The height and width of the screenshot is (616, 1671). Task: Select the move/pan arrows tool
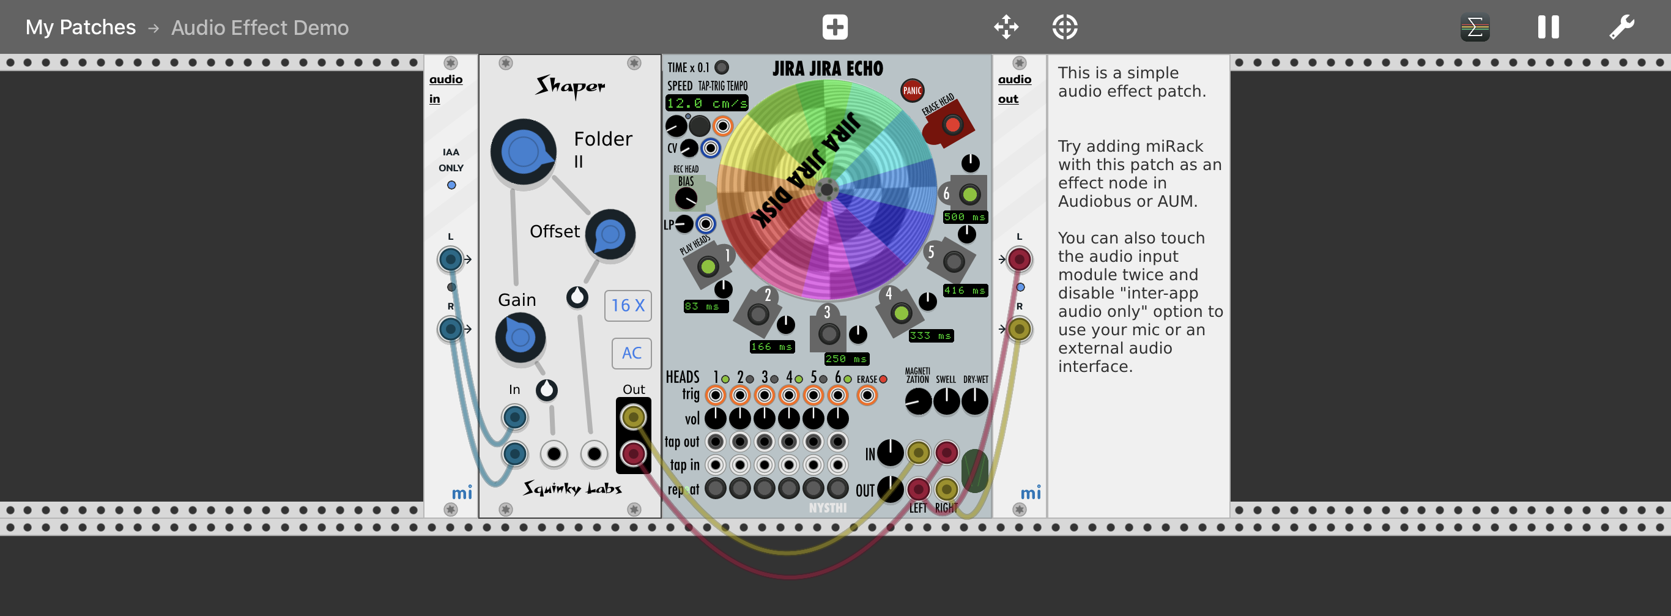point(1006,28)
